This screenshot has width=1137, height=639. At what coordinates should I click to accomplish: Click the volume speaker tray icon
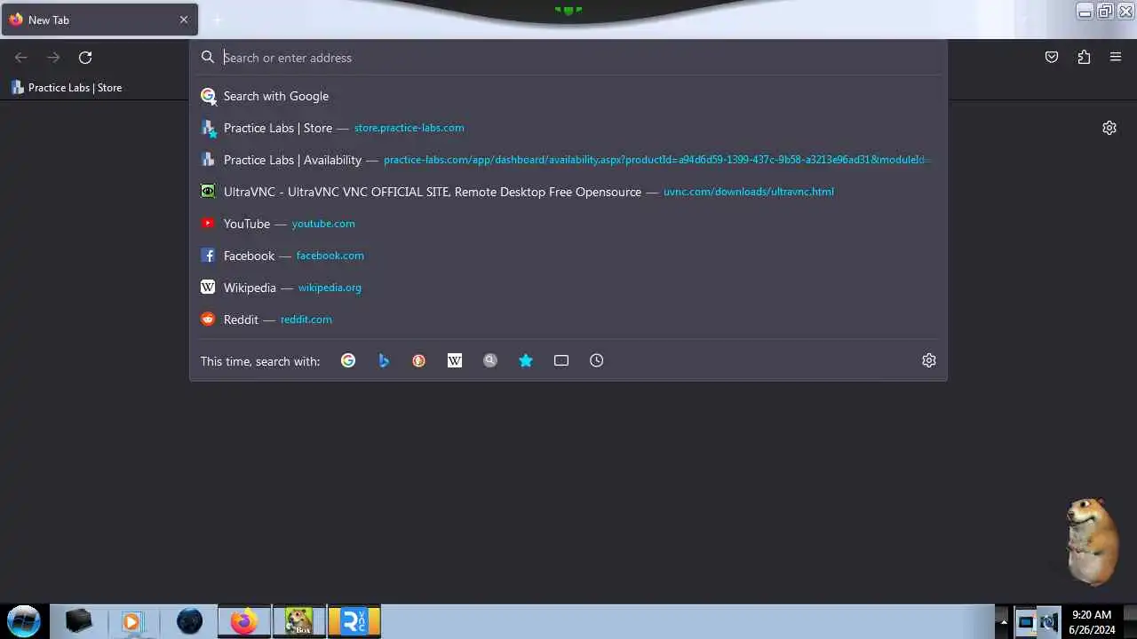[x=1048, y=621]
